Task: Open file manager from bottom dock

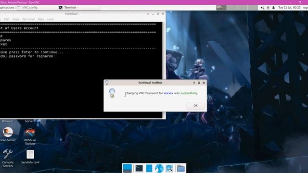Action: [x=149, y=168]
